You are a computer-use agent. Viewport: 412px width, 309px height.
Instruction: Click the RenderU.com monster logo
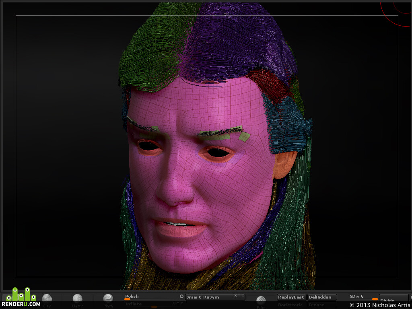[x=21, y=297]
